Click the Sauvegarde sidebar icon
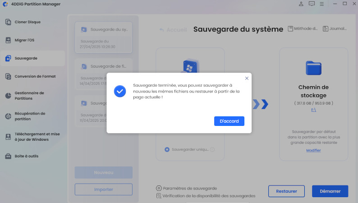 [8, 58]
